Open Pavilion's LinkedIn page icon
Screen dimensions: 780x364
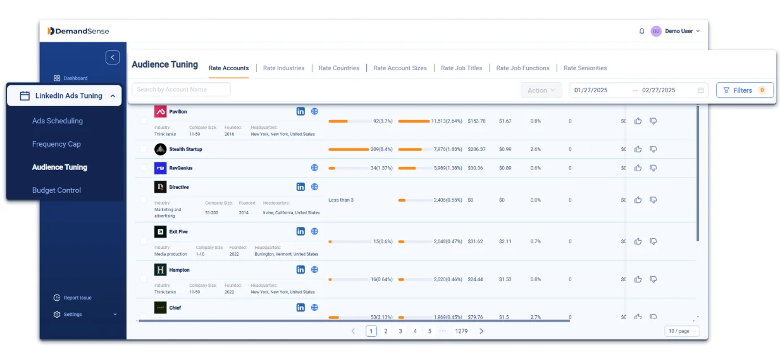300,111
